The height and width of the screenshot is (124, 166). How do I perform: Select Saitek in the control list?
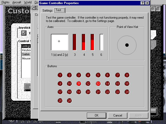coord(26,54)
